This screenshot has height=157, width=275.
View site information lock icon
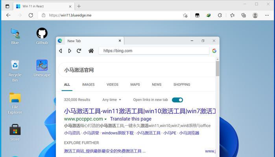(x=44, y=15)
